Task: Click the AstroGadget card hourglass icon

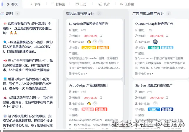Action: click(x=70, y=92)
